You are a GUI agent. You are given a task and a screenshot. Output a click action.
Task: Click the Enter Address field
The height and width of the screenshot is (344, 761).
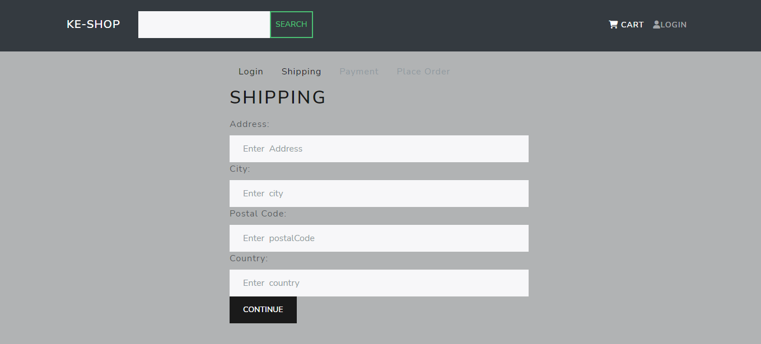379,148
